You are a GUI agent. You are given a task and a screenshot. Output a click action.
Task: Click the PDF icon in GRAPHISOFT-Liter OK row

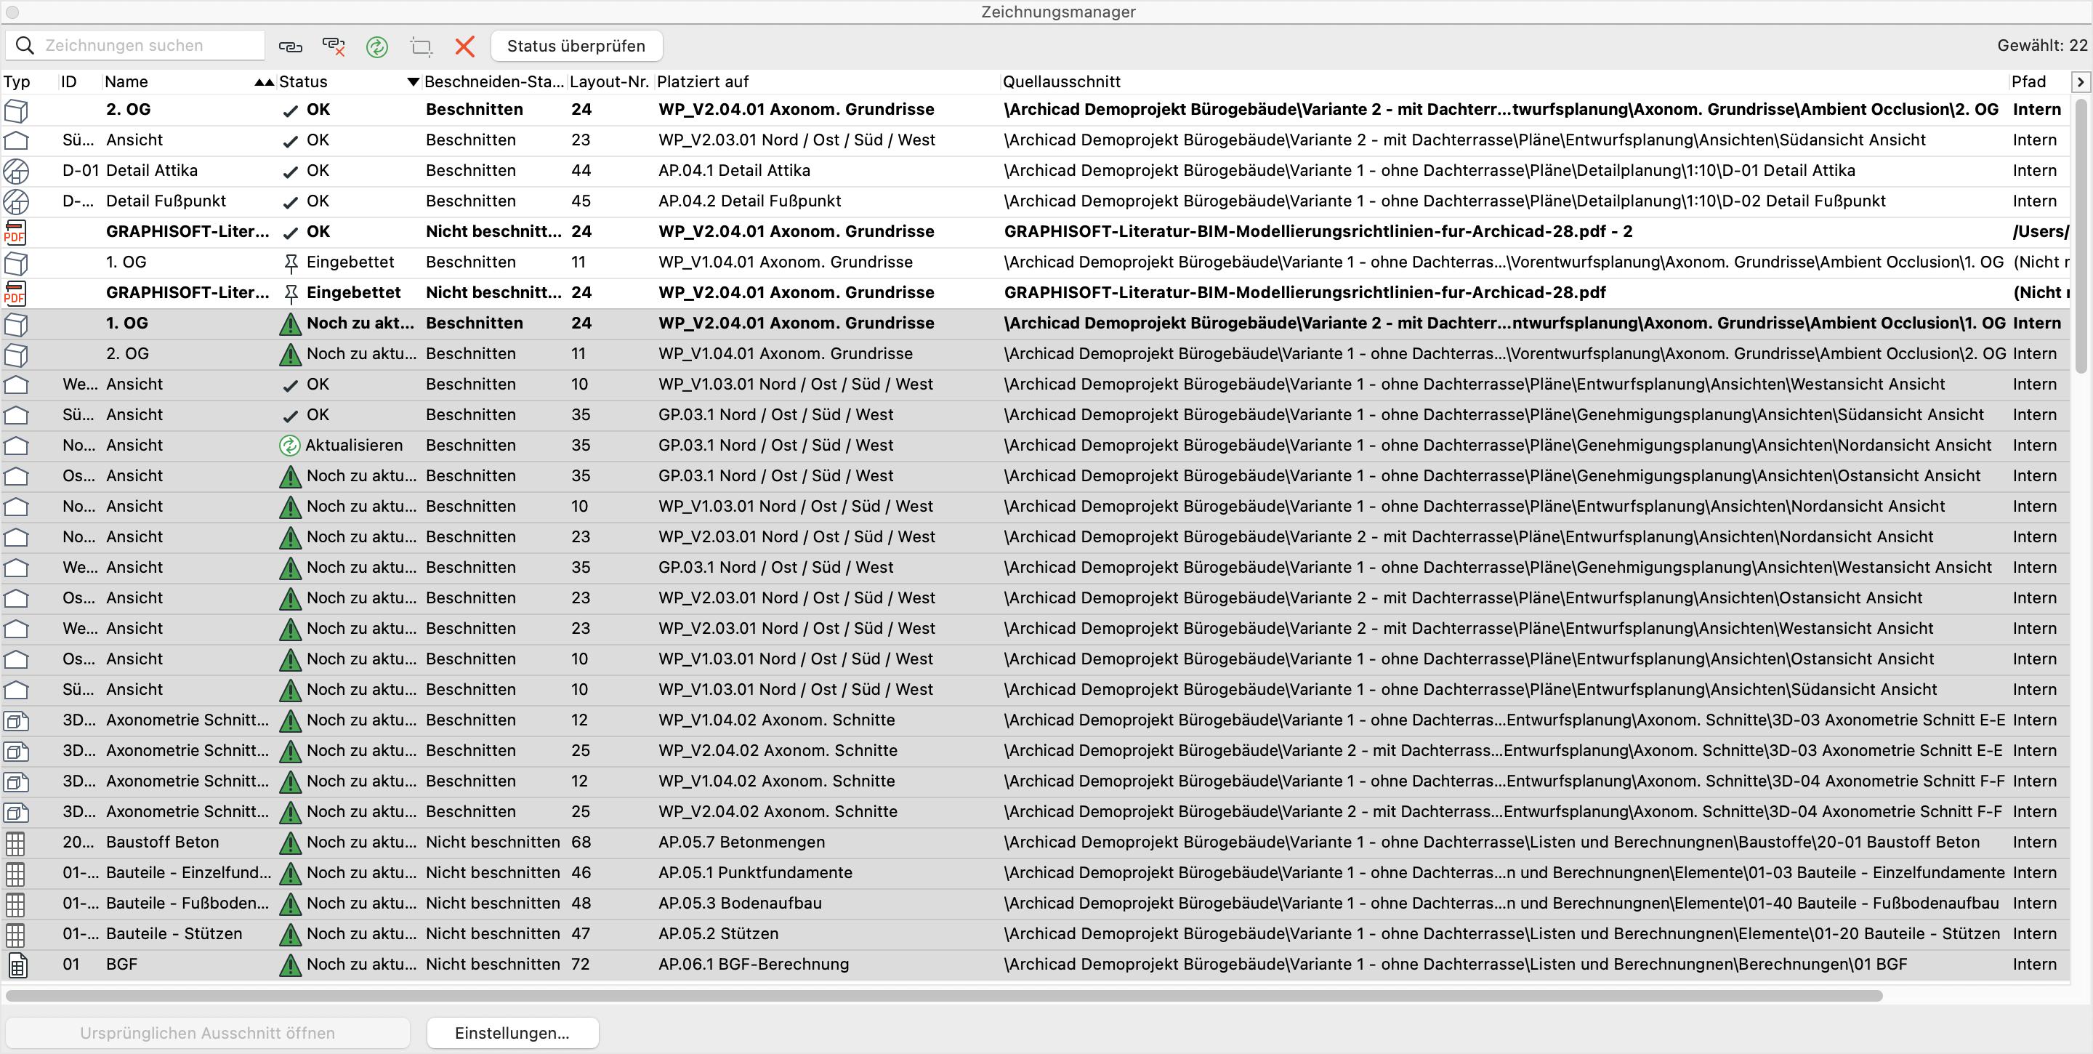[x=15, y=232]
